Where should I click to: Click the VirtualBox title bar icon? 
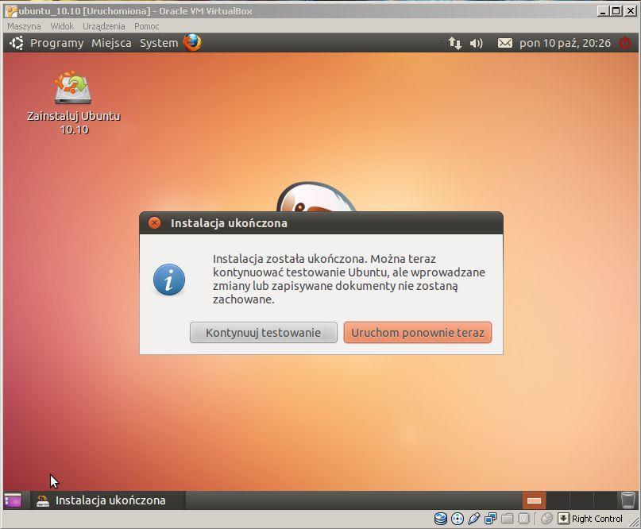point(10,11)
